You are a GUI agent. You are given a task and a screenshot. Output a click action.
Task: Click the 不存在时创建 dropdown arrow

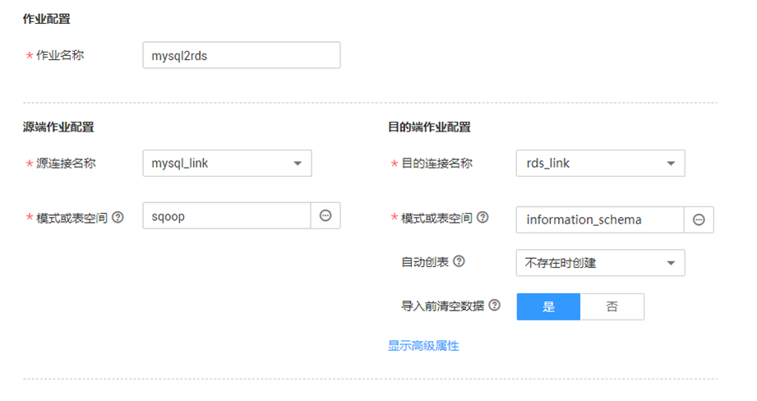tap(671, 263)
